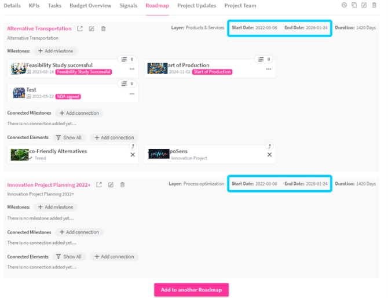
Task: Click the duplicate project icon
Action: coord(354,5)
